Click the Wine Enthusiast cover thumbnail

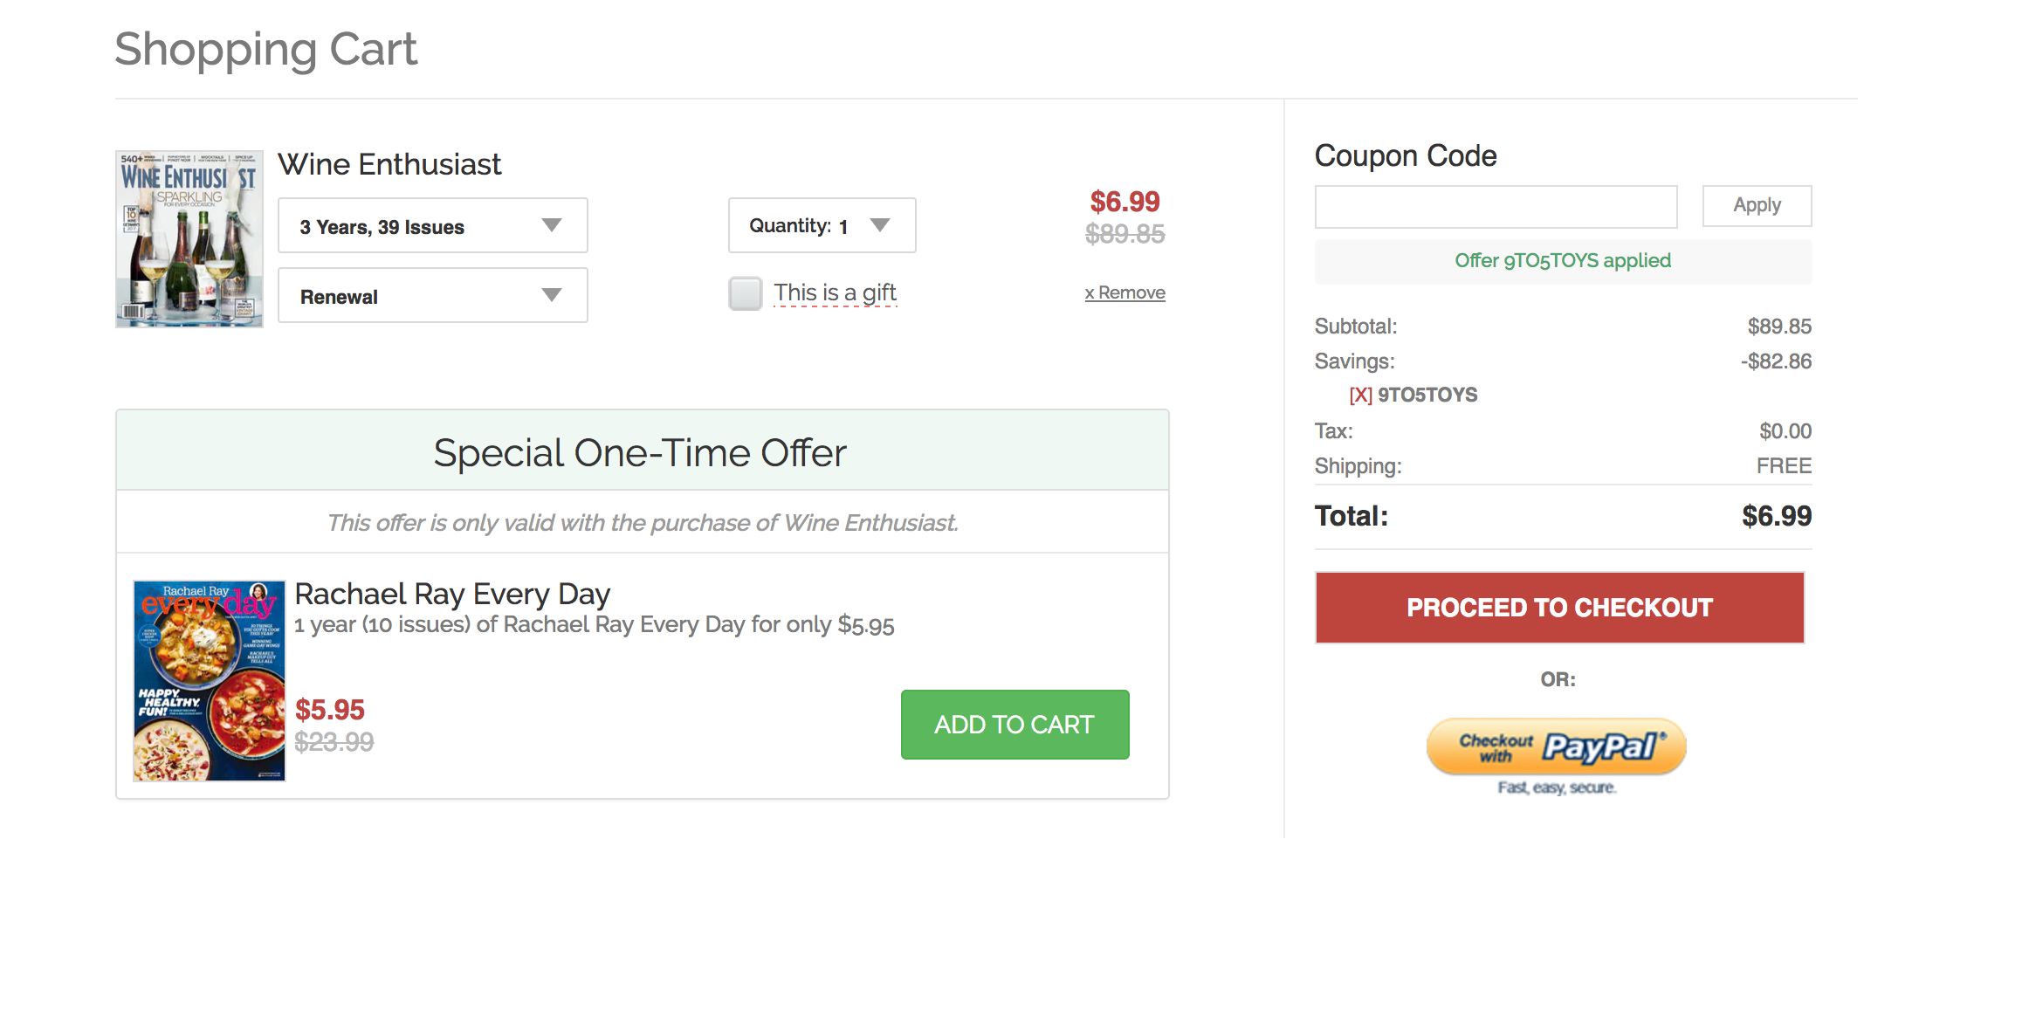tap(189, 238)
